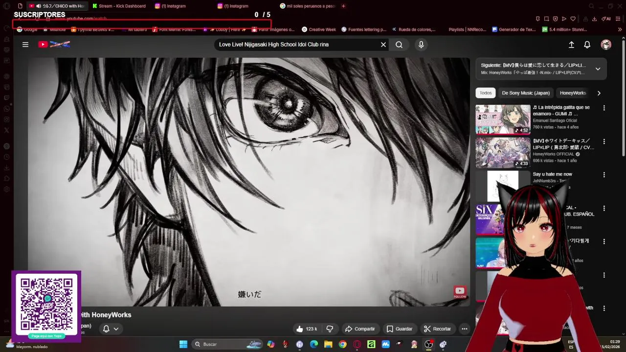Open the GUMI gatita video thumbnail

click(503, 119)
